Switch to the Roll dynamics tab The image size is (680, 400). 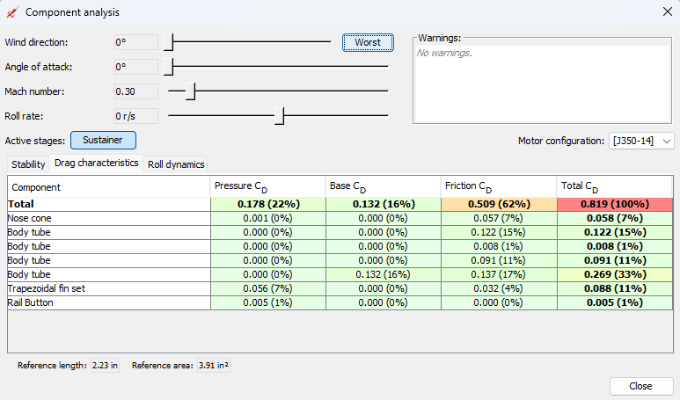176,164
